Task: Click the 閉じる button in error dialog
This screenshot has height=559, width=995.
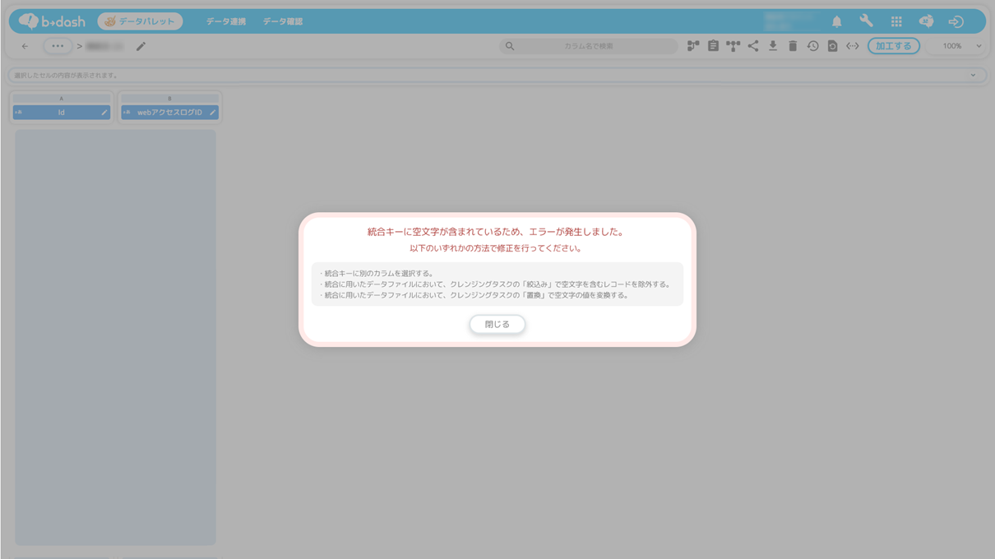Action: tap(497, 325)
